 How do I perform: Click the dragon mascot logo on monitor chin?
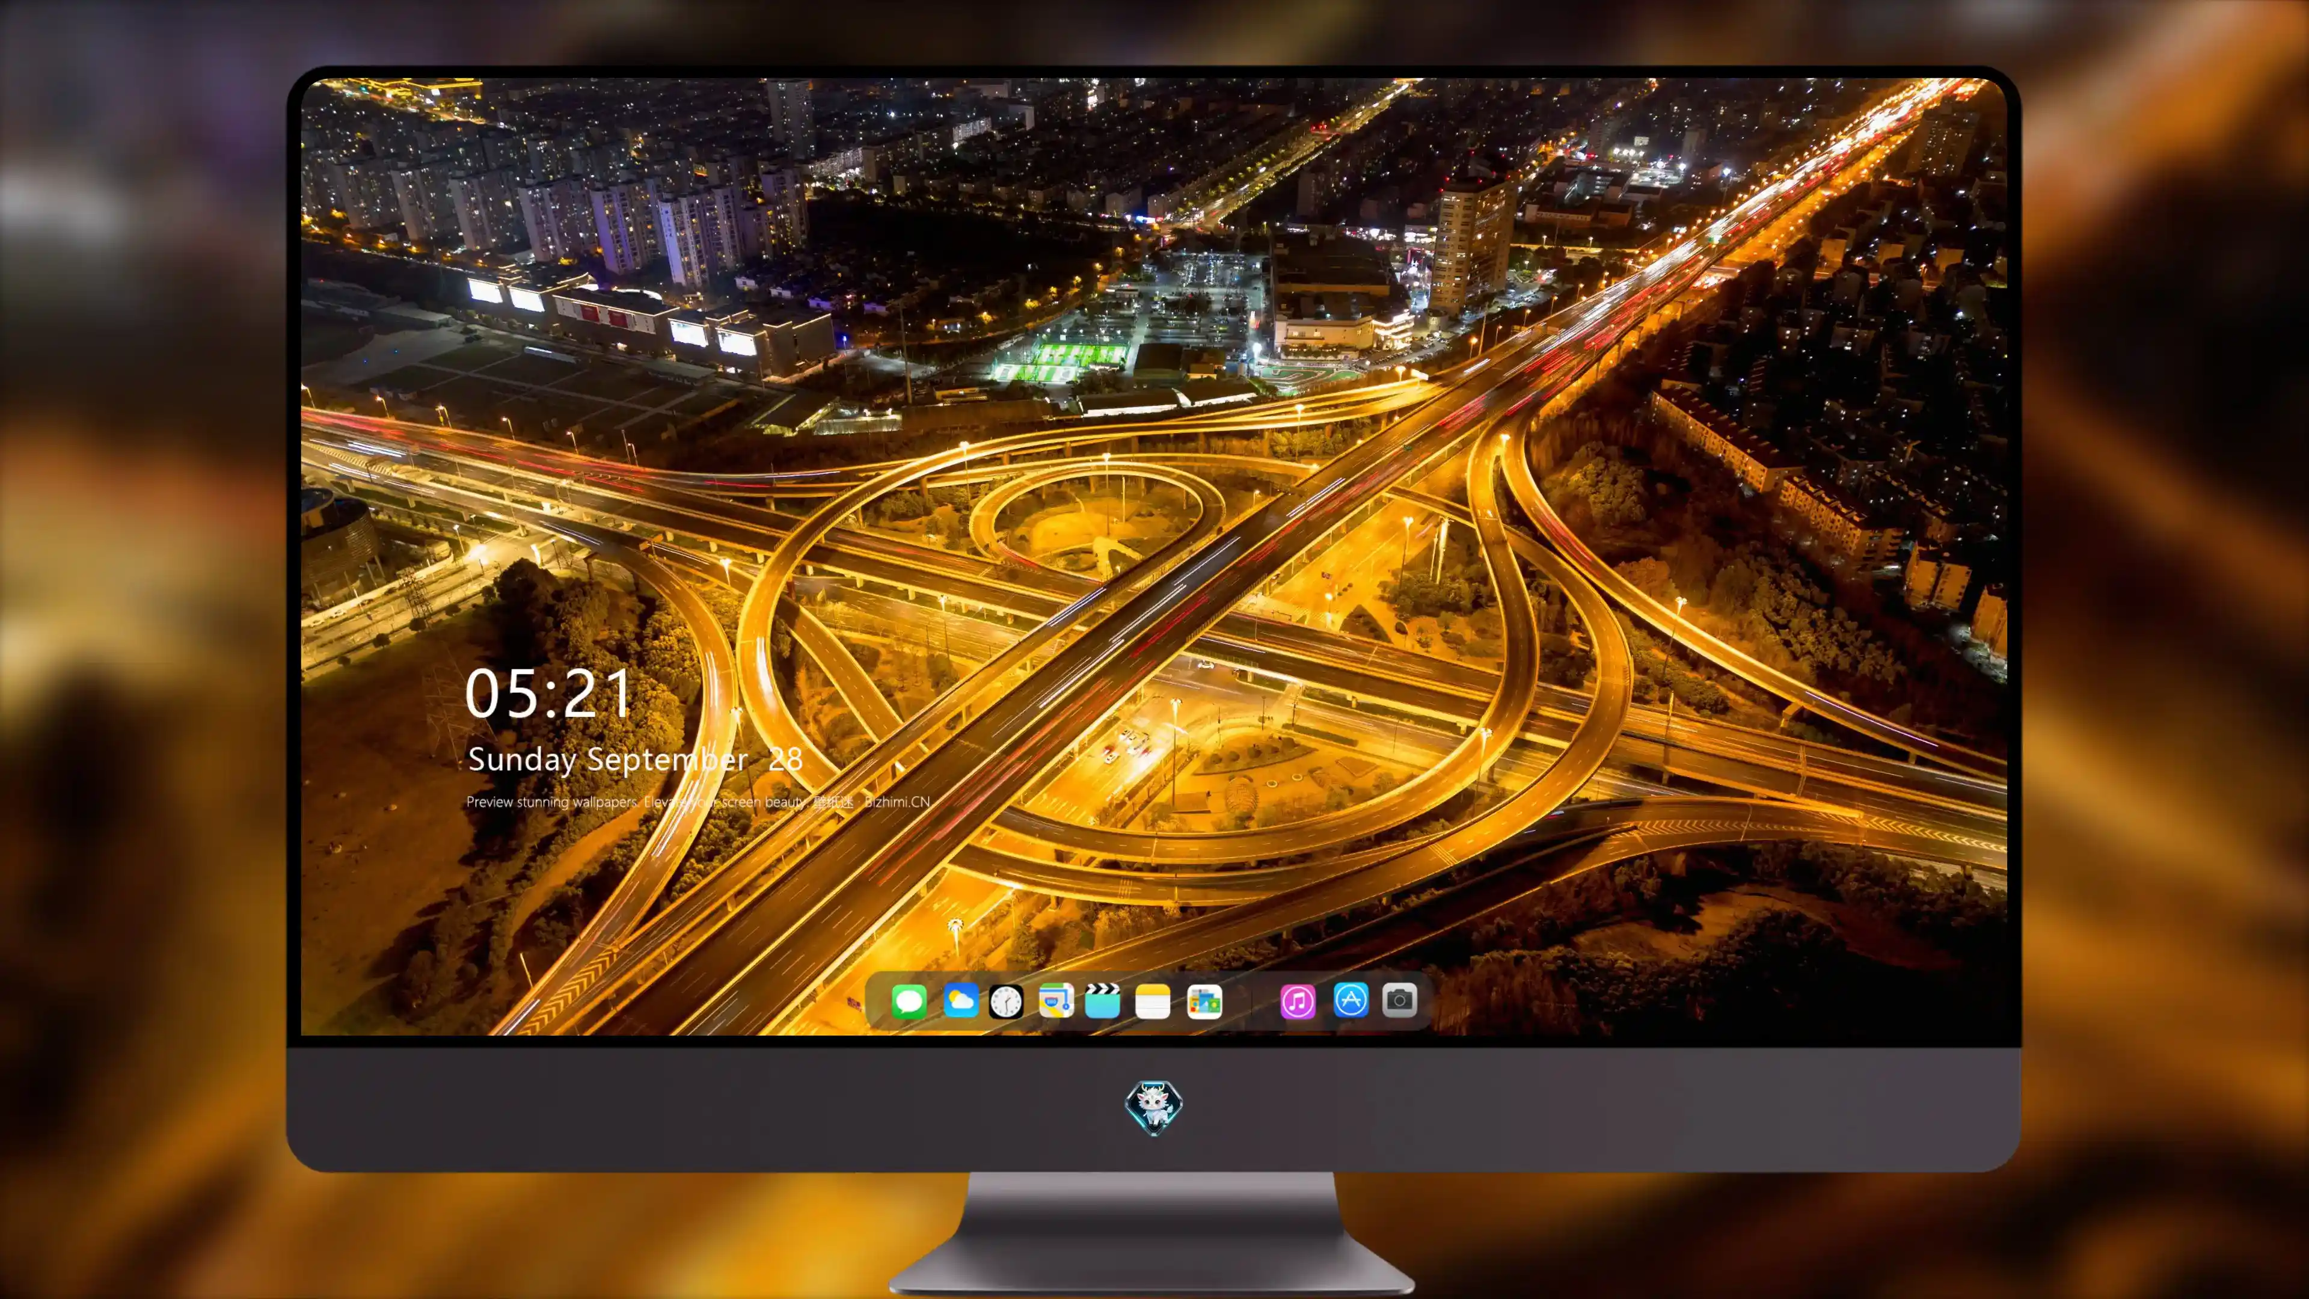(1154, 1107)
